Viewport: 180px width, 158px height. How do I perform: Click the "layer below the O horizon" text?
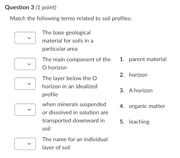(70, 86)
